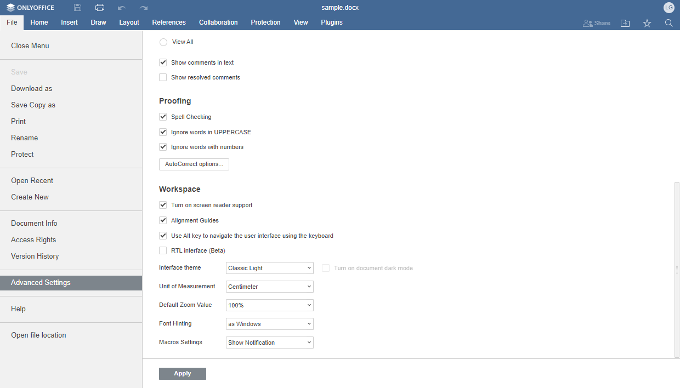This screenshot has height=388, width=680.
Task: Select the View All radio button
Action: click(163, 42)
